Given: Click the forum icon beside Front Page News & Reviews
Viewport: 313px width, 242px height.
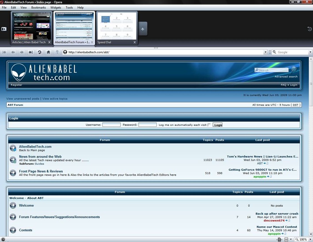Looking at the screenshot, I should point(13,173).
